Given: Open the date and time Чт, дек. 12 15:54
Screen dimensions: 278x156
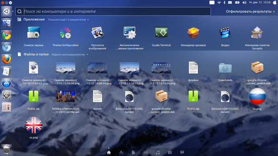Looking at the screenshot, I should point(260,3).
